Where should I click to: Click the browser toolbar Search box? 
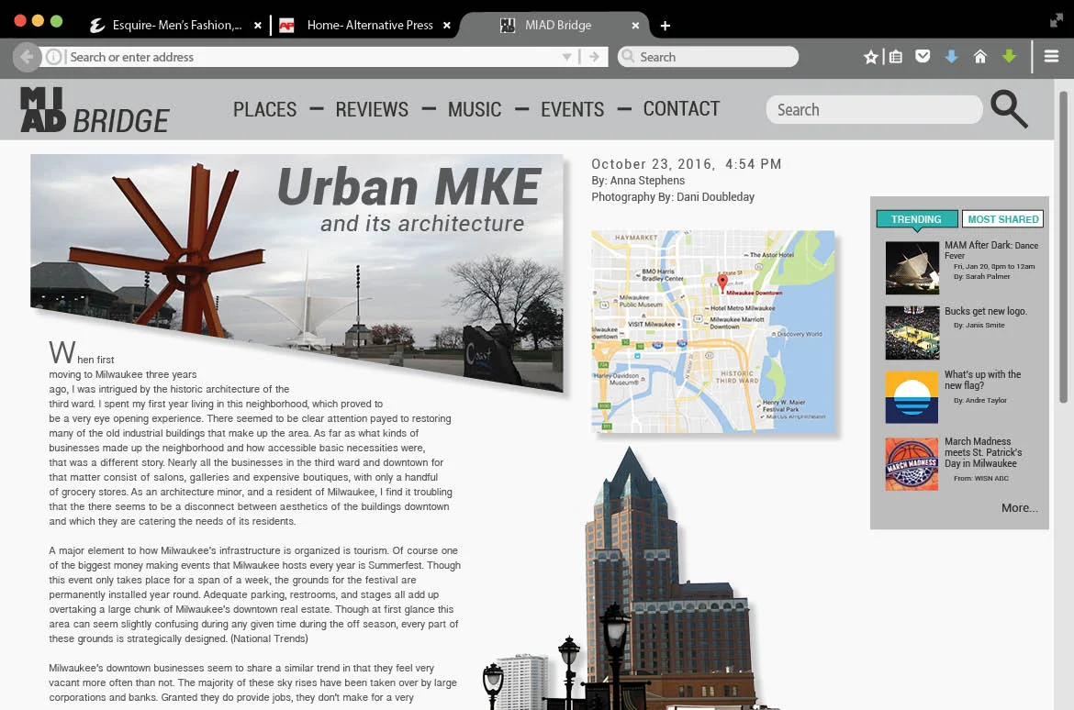(x=709, y=57)
